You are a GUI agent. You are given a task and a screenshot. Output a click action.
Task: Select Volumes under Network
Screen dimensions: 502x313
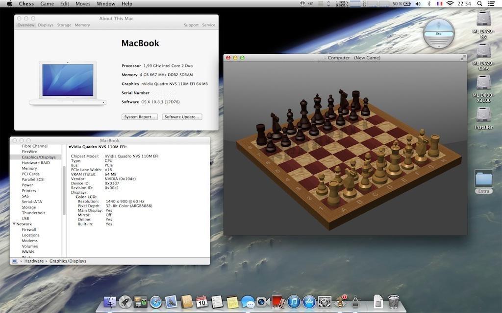30,246
